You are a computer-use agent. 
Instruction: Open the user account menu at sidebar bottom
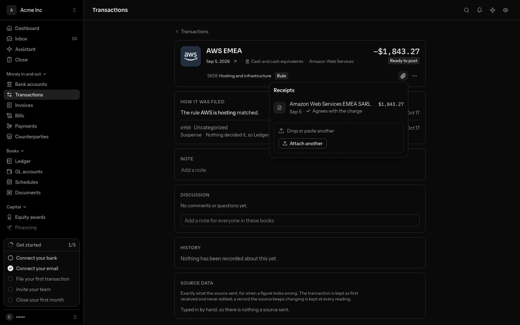(x=42, y=317)
